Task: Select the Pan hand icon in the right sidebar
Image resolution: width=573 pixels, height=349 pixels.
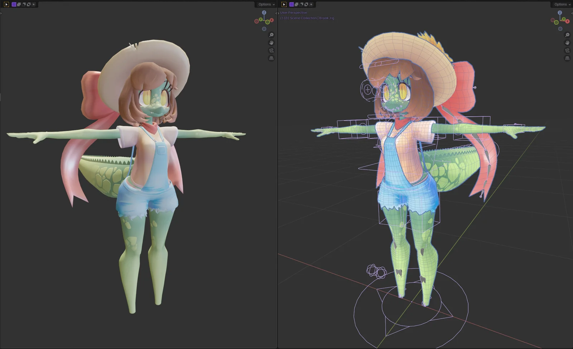Action: (567, 42)
